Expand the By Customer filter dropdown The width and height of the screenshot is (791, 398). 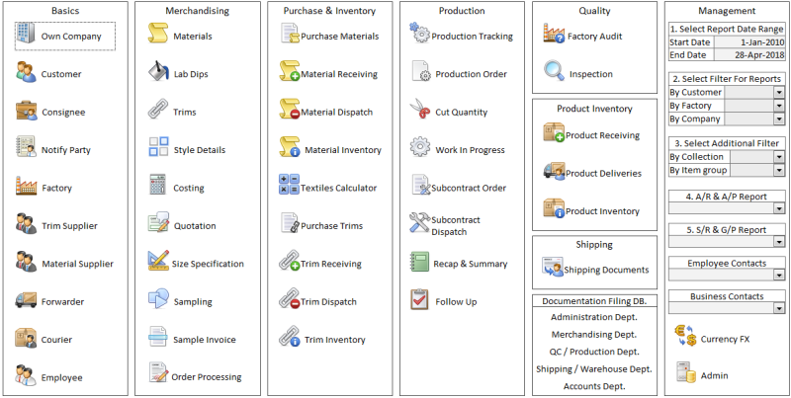[x=779, y=93]
